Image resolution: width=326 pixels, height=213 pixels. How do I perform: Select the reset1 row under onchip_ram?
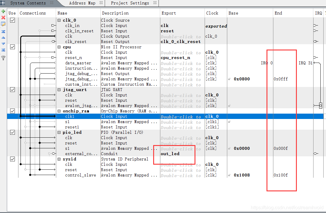coord(72,127)
